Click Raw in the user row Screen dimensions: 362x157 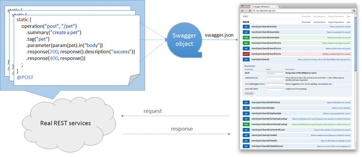coord(348,17)
